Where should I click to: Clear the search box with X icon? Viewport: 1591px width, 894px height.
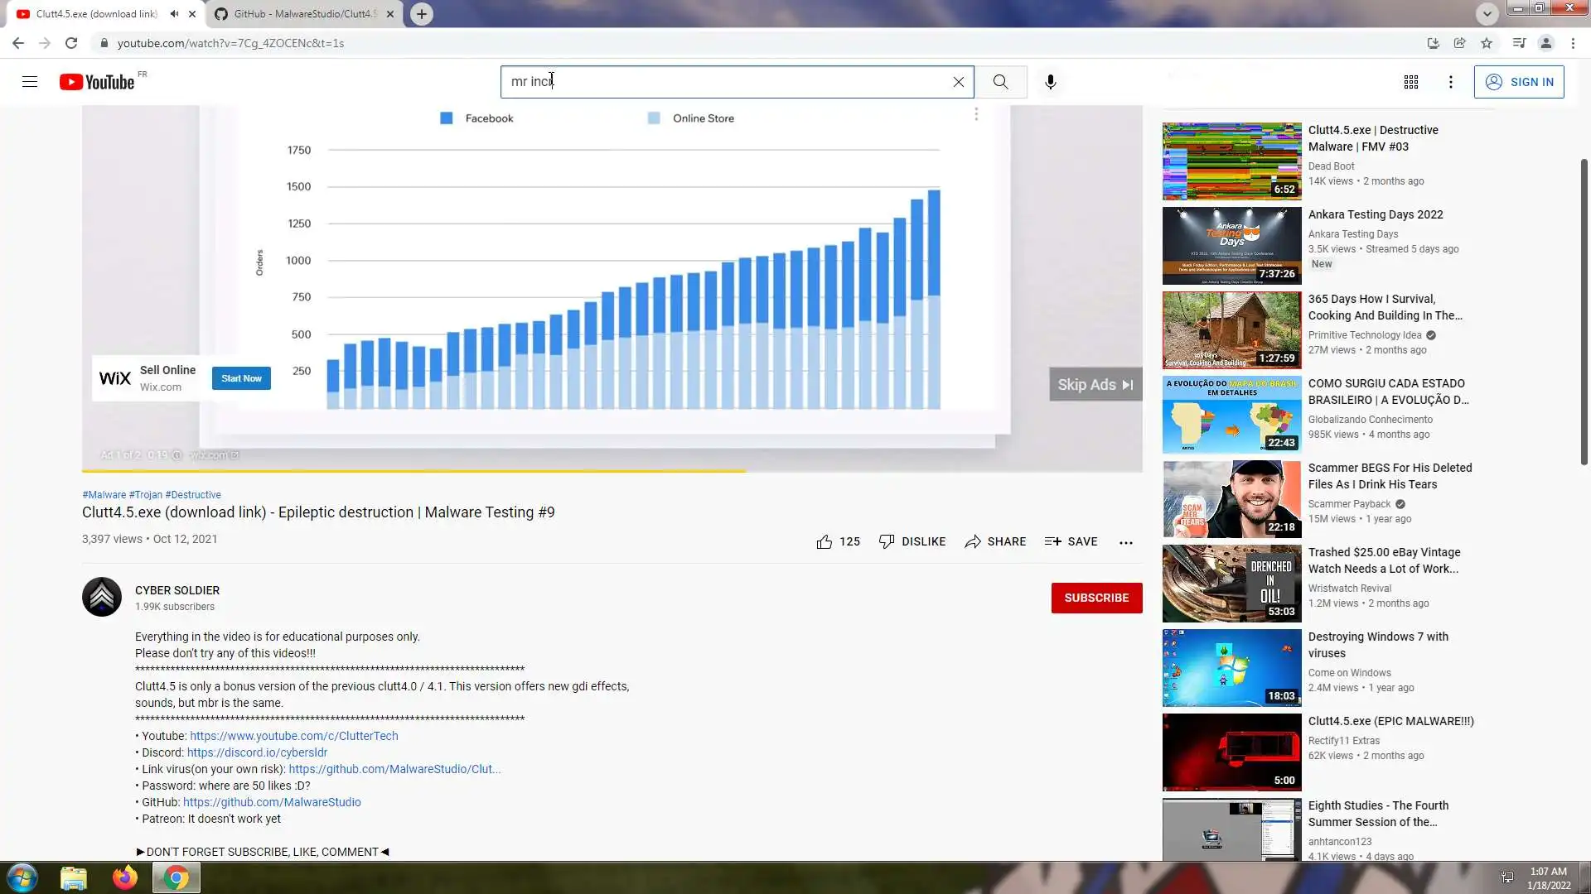pos(958,82)
